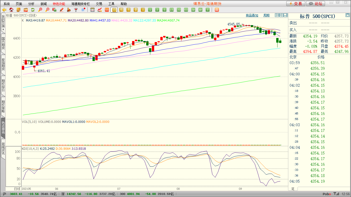Maximize the 标普 500 quote panel
The width and height of the screenshot is (351, 197).
pyautogui.click(x=348, y=16)
